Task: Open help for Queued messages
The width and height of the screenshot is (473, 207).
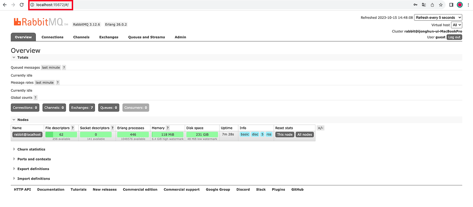Action: pyautogui.click(x=64, y=68)
